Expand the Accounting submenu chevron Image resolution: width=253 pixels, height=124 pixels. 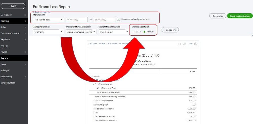tap(25, 77)
